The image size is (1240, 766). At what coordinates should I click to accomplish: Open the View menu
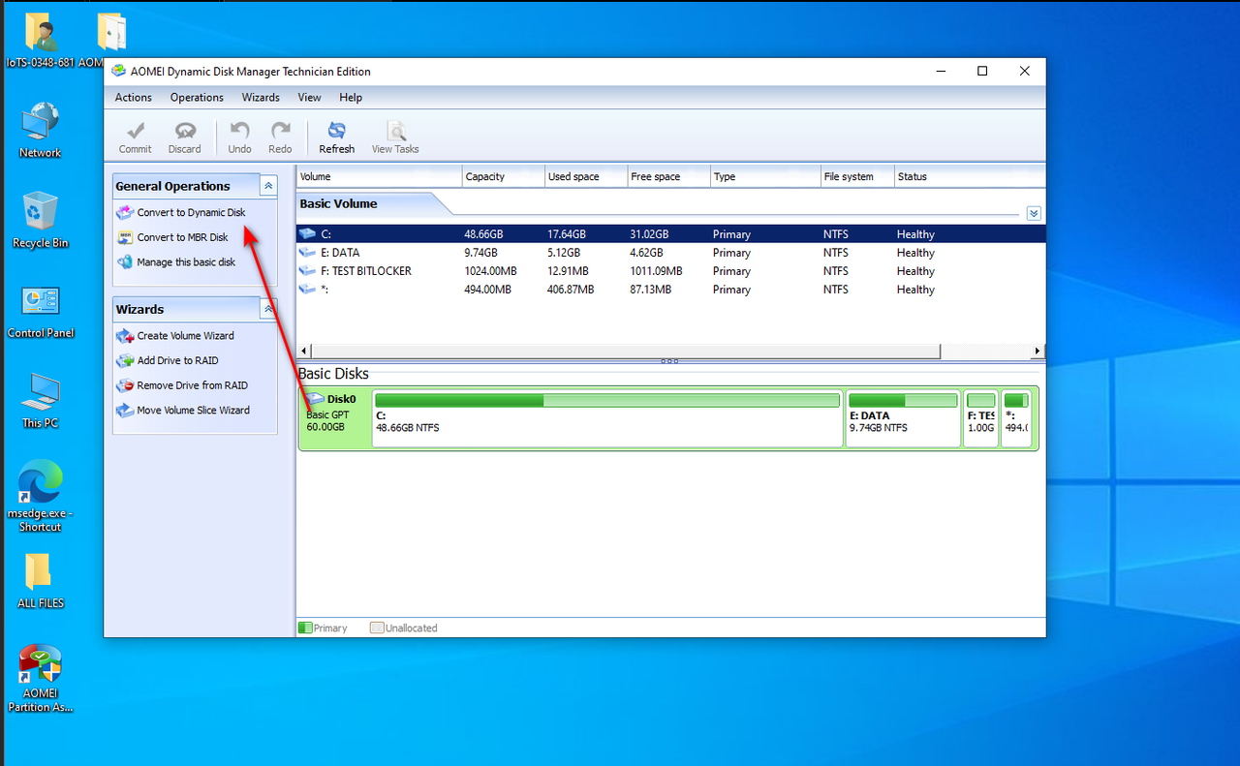pos(310,97)
